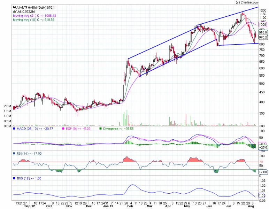Click the 450 price axis label

pyautogui.click(x=262, y=92)
